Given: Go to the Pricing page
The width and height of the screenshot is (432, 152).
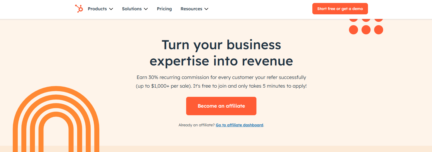Looking at the screenshot, I should click(164, 9).
